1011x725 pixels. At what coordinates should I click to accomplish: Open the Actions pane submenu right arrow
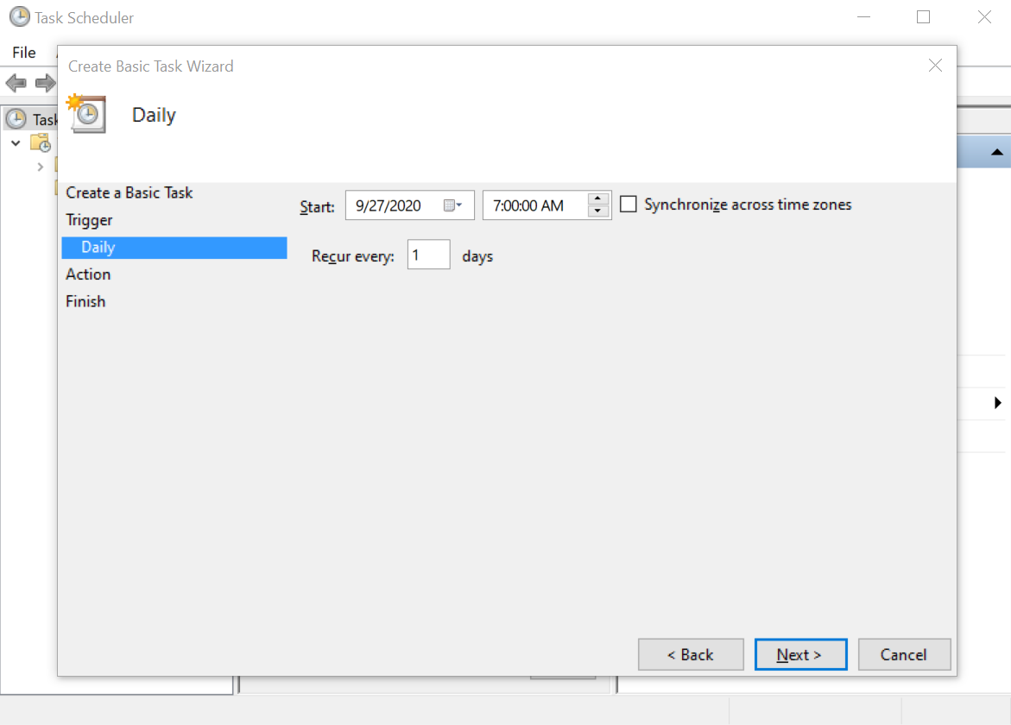click(x=997, y=403)
